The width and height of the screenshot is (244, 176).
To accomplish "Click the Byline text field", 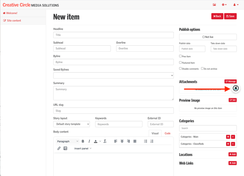I will pos(114,62).
